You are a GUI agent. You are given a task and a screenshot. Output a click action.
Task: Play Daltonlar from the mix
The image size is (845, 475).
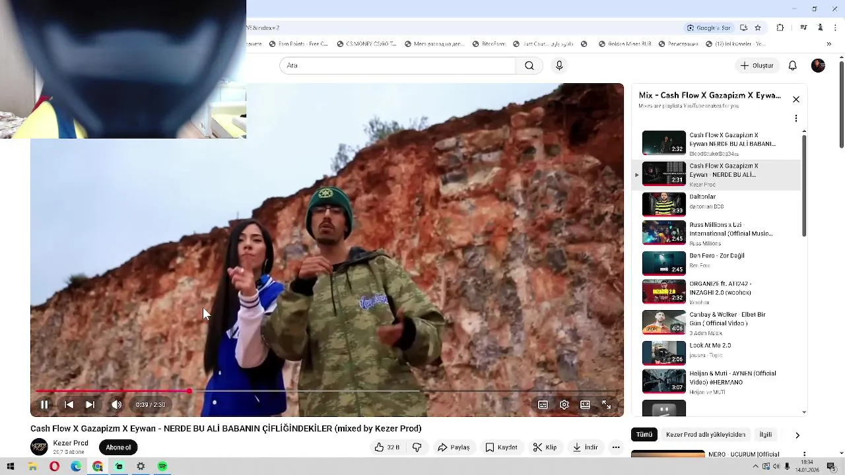point(716,204)
